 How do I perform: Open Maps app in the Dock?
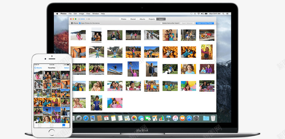pos(127,118)
